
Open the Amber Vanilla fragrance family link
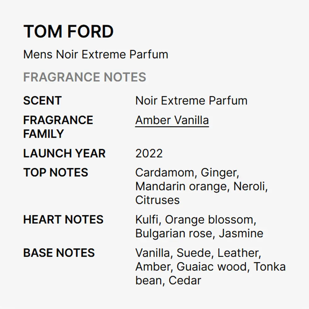point(172,120)
